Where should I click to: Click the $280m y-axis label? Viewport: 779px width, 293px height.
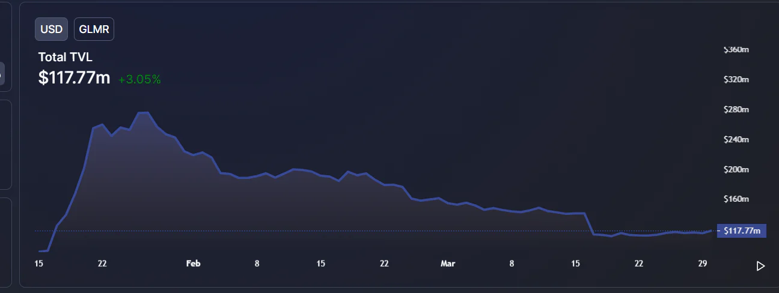coord(736,109)
